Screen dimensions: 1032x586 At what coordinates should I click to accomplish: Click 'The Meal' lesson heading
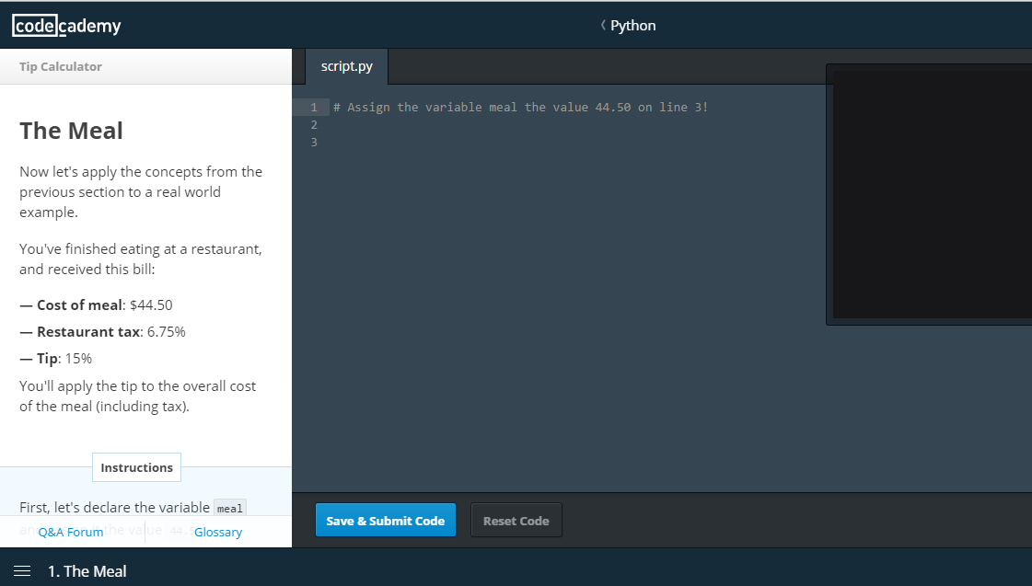[71, 131]
